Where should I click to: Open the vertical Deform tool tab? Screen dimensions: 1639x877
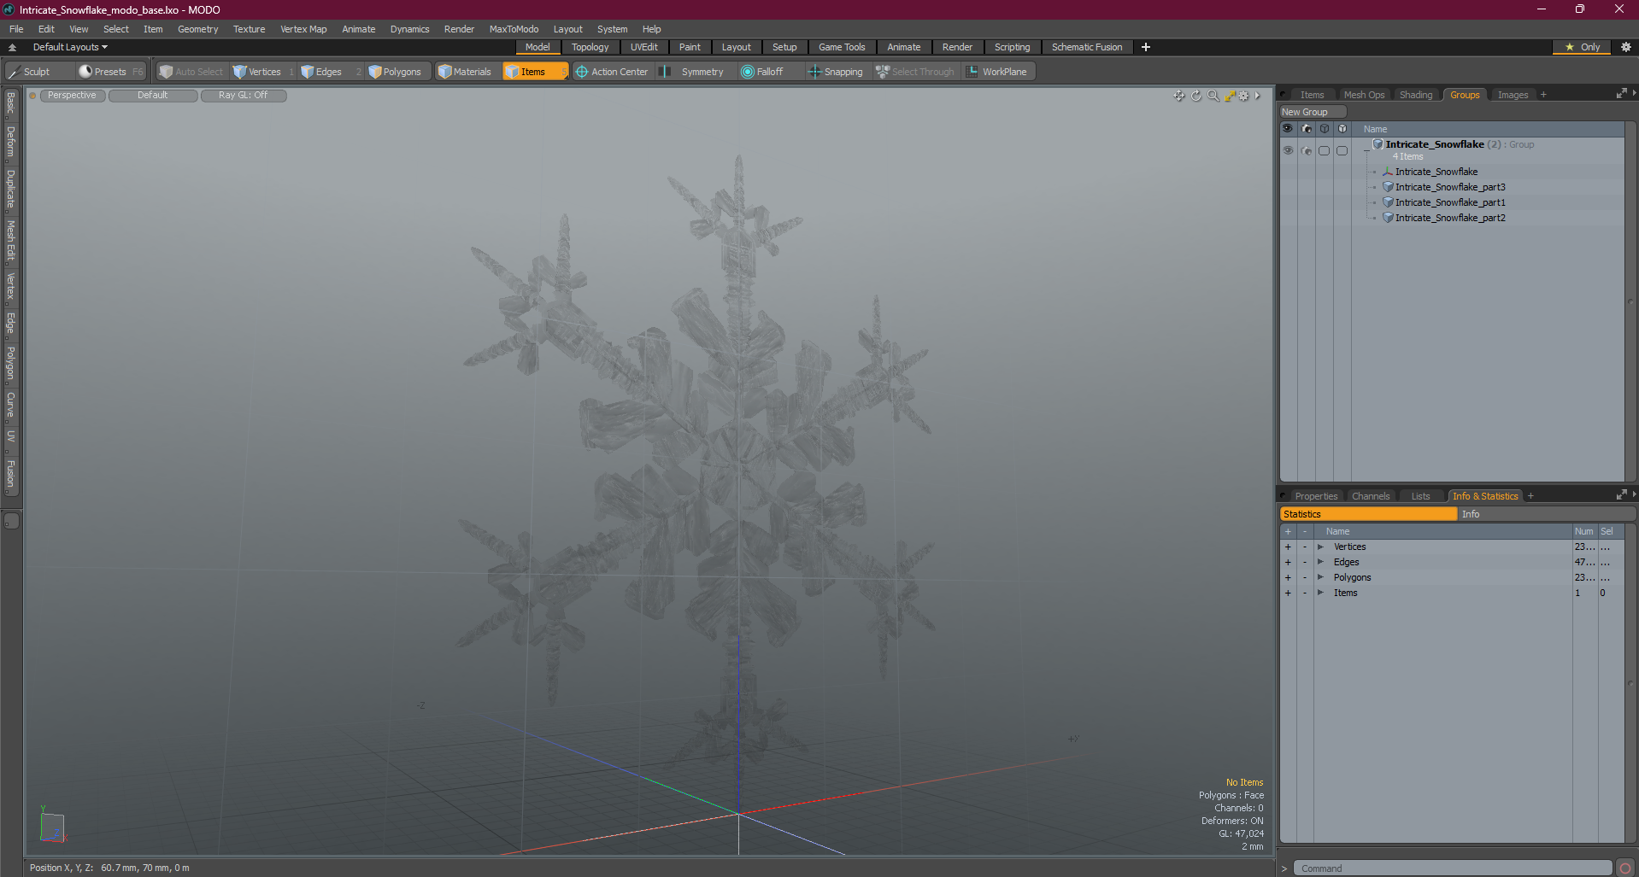(x=11, y=143)
